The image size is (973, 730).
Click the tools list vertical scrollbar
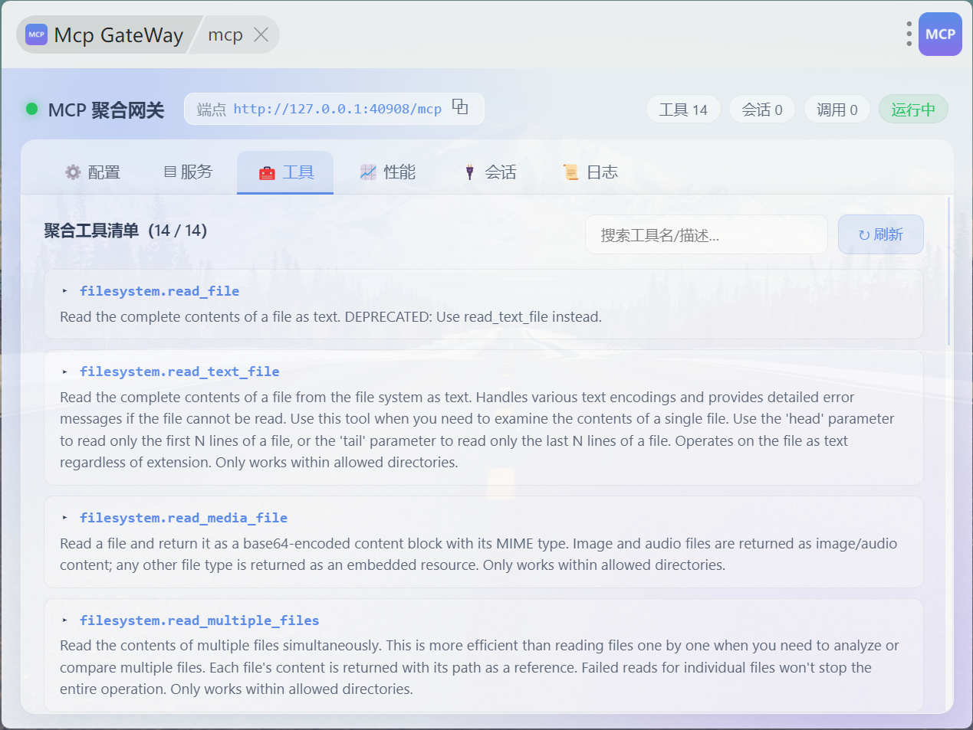tap(949, 271)
